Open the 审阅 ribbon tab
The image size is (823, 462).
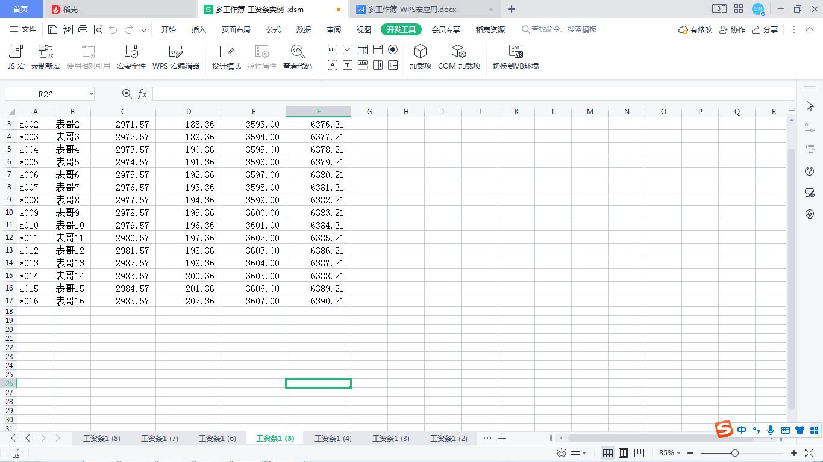(x=333, y=29)
